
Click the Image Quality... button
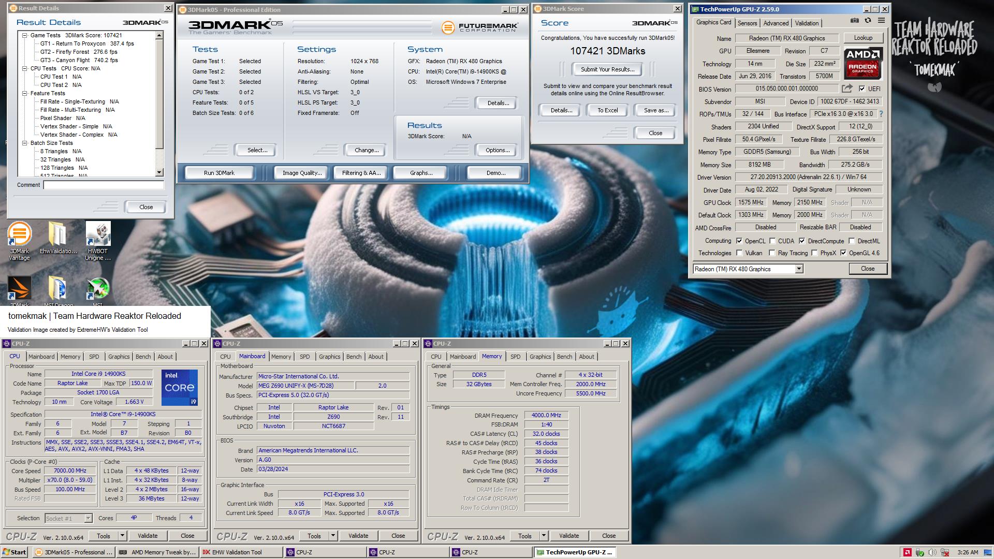(x=302, y=173)
